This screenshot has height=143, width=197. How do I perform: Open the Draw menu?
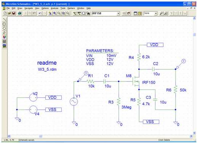[x=20, y=8]
